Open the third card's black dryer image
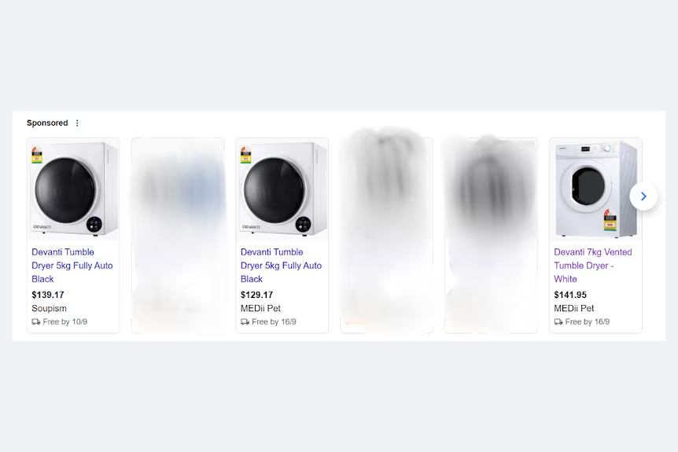The image size is (678, 452). pos(282,189)
